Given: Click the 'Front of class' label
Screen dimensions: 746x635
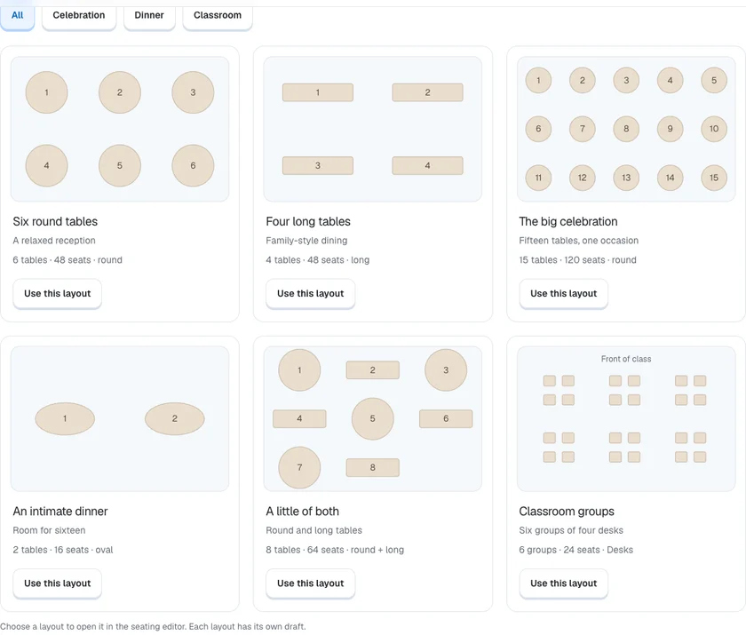Looking at the screenshot, I should click(626, 359).
